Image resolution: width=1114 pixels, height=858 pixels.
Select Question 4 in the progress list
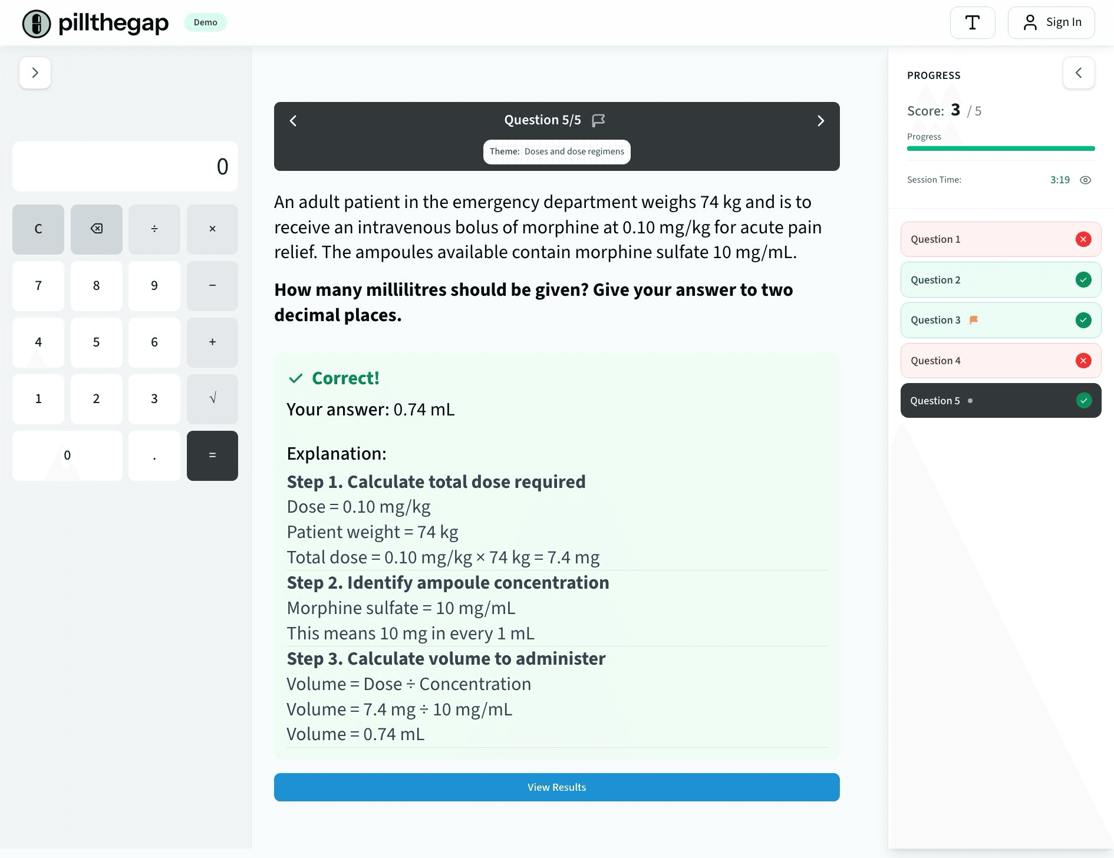point(1000,361)
